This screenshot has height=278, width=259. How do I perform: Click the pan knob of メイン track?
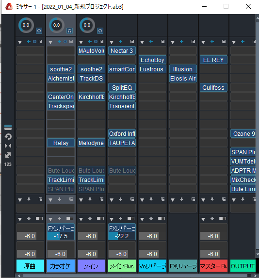pyautogui.click(x=87, y=25)
